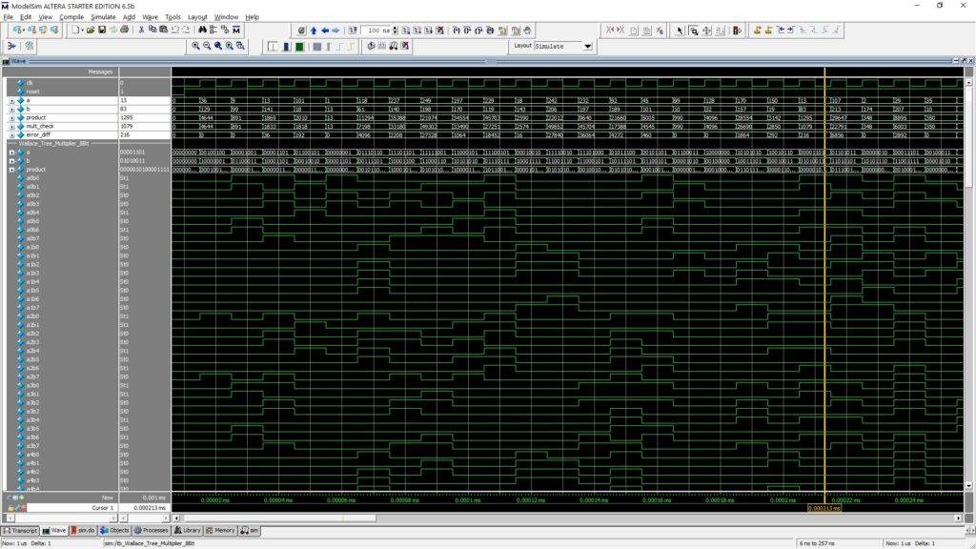The height and width of the screenshot is (549, 976).
Task: Expand the product signal under Wallace_Tree_Multiplier_8Bit
Action: point(11,169)
